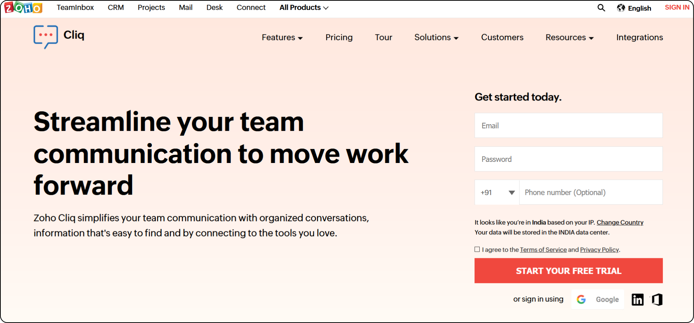Click the Cliq product name text
This screenshot has width=694, height=323.
coord(74,35)
